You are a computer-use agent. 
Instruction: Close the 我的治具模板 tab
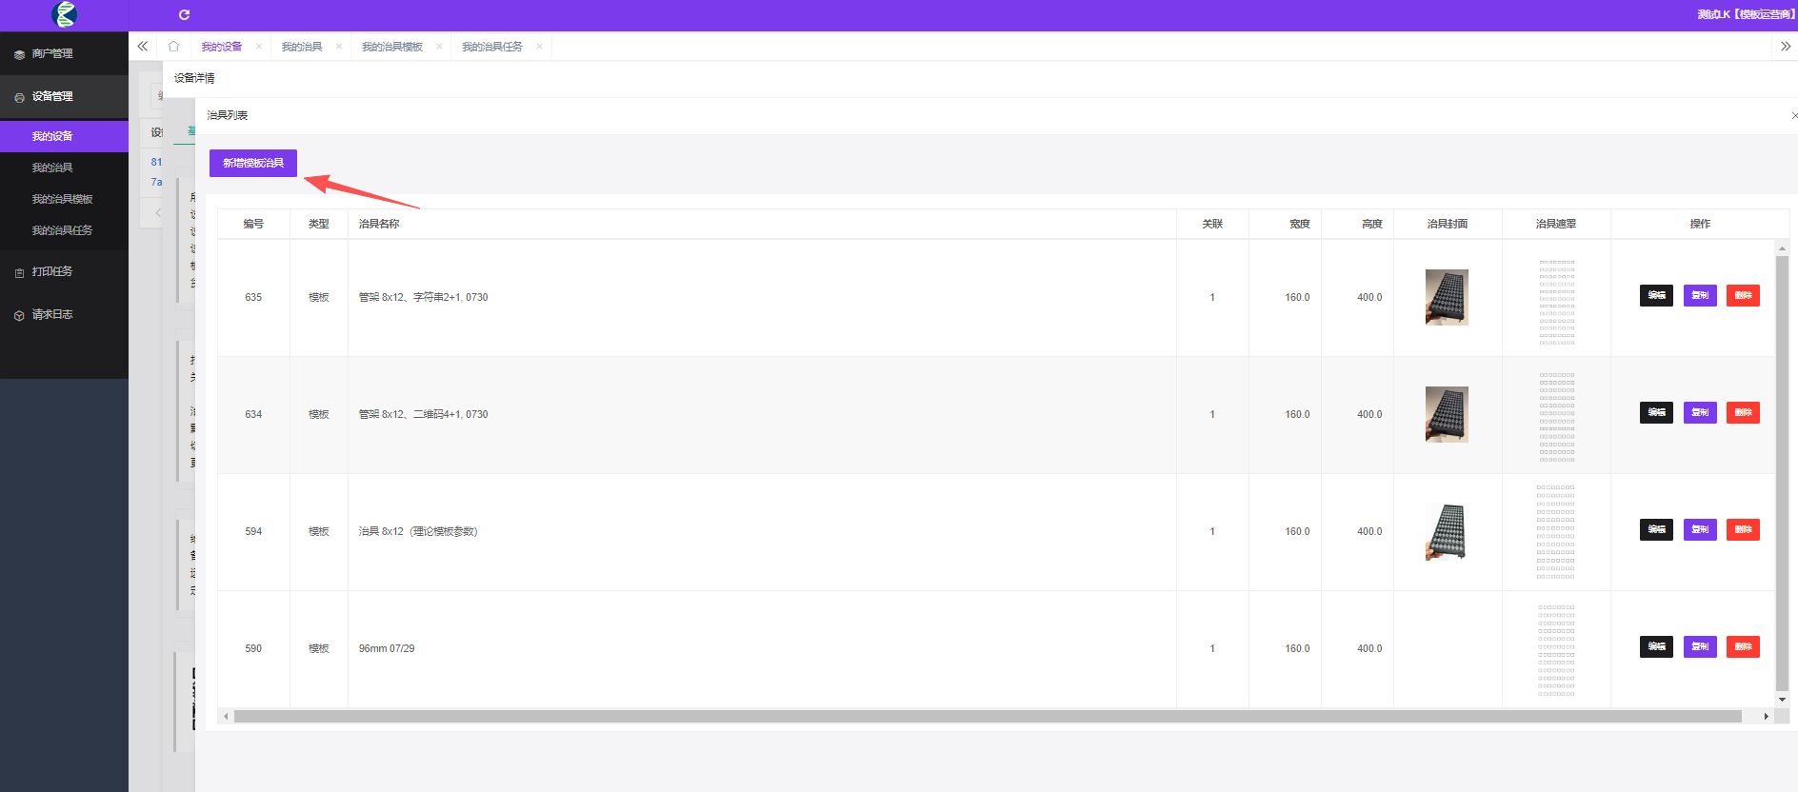pos(439,46)
